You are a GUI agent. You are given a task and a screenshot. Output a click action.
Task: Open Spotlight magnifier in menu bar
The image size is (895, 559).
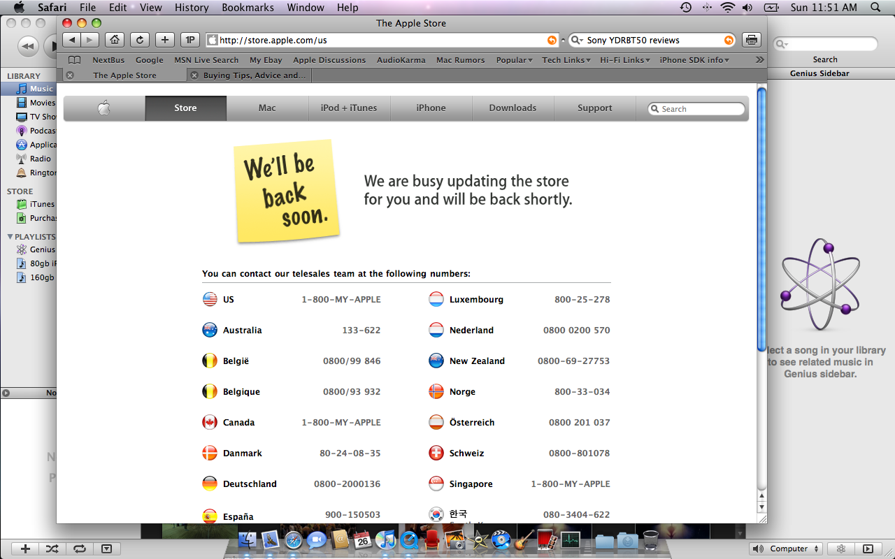pyautogui.click(x=875, y=8)
